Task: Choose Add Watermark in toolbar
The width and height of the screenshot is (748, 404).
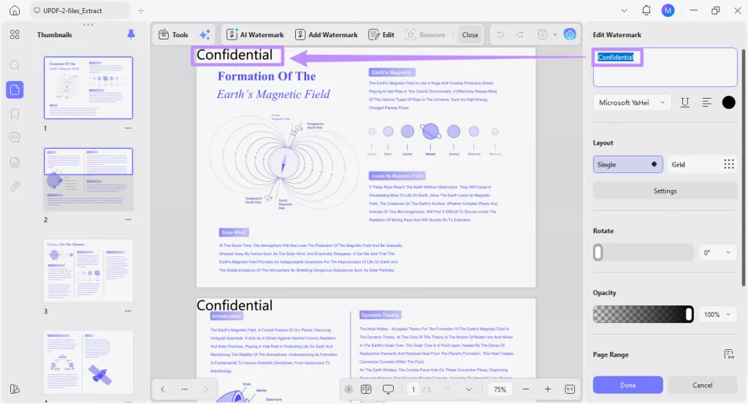Action: point(327,34)
